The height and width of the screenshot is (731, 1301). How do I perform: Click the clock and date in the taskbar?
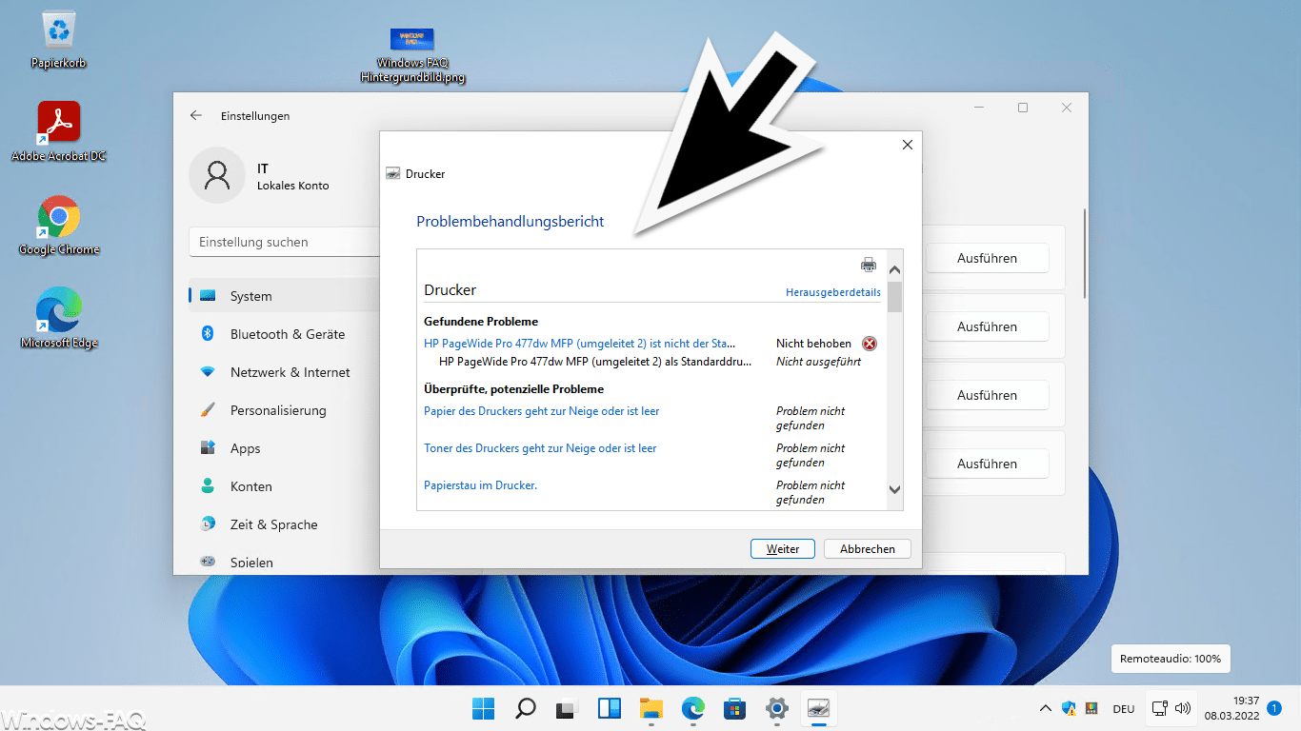coord(1232,708)
